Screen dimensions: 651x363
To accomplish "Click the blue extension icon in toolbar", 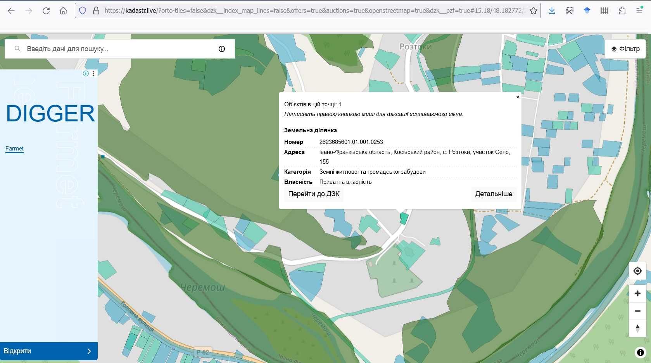I will tap(587, 11).
